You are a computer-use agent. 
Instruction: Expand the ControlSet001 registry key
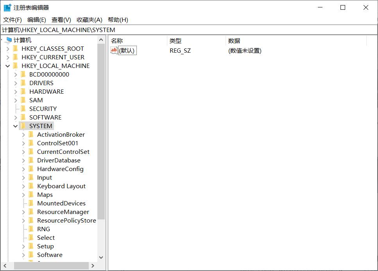pyautogui.click(x=24, y=143)
